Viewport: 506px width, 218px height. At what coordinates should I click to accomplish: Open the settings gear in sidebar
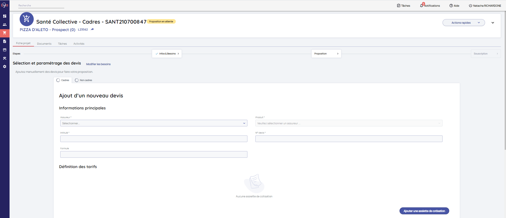pyautogui.click(x=5, y=67)
